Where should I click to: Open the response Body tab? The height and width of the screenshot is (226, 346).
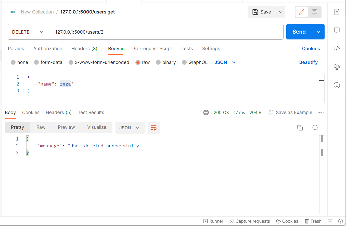10,112
